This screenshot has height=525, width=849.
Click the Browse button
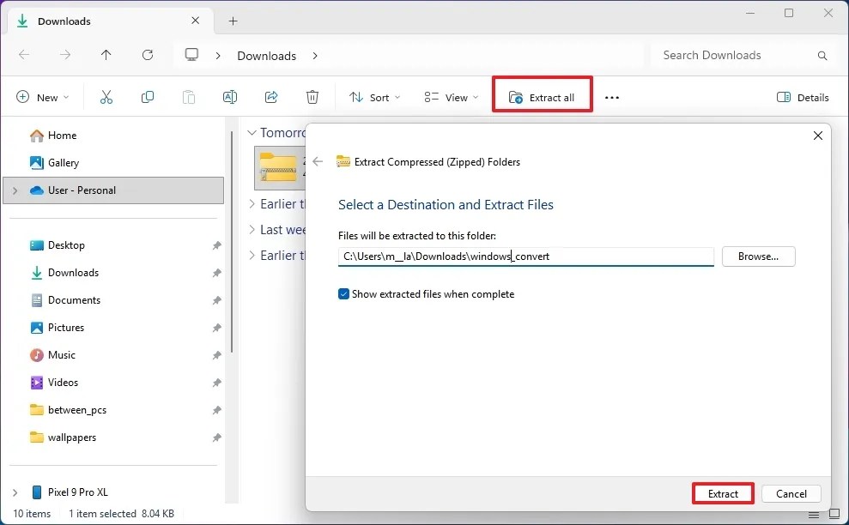pos(758,256)
